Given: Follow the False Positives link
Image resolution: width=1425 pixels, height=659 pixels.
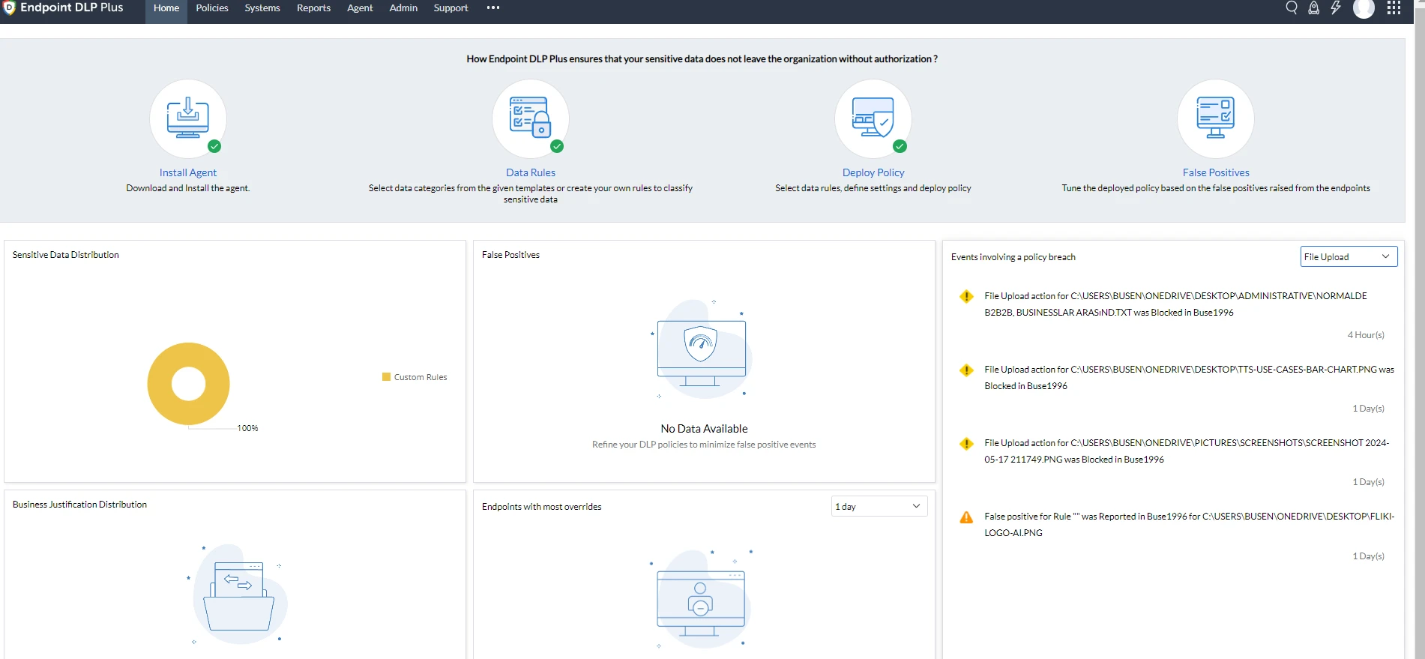Looking at the screenshot, I should 1216,172.
